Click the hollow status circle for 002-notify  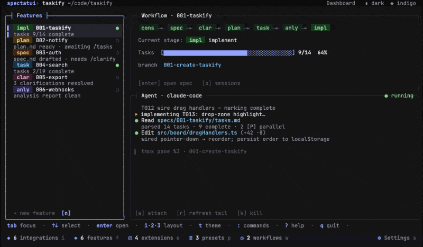pos(117,41)
